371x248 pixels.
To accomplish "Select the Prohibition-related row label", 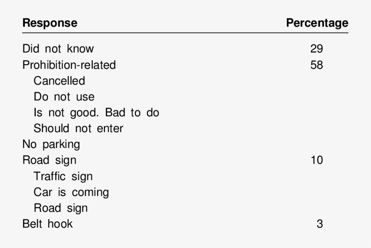I will (x=69, y=65).
